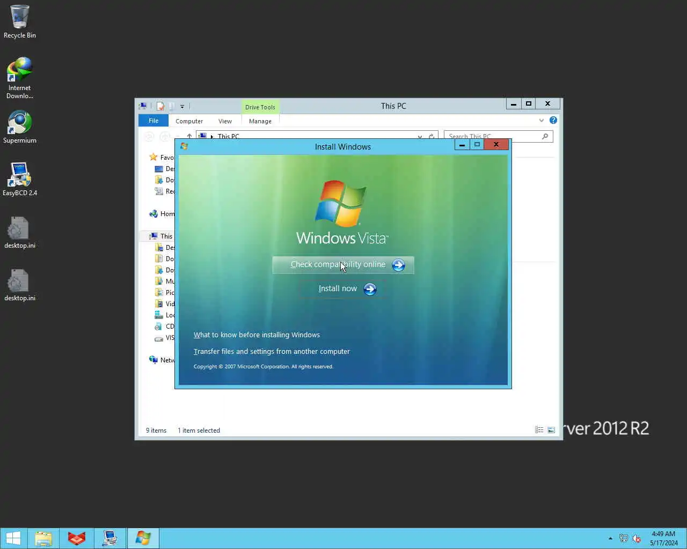The height and width of the screenshot is (549, 687).
Task: Click the network icon in system tray
Action: coord(623,538)
